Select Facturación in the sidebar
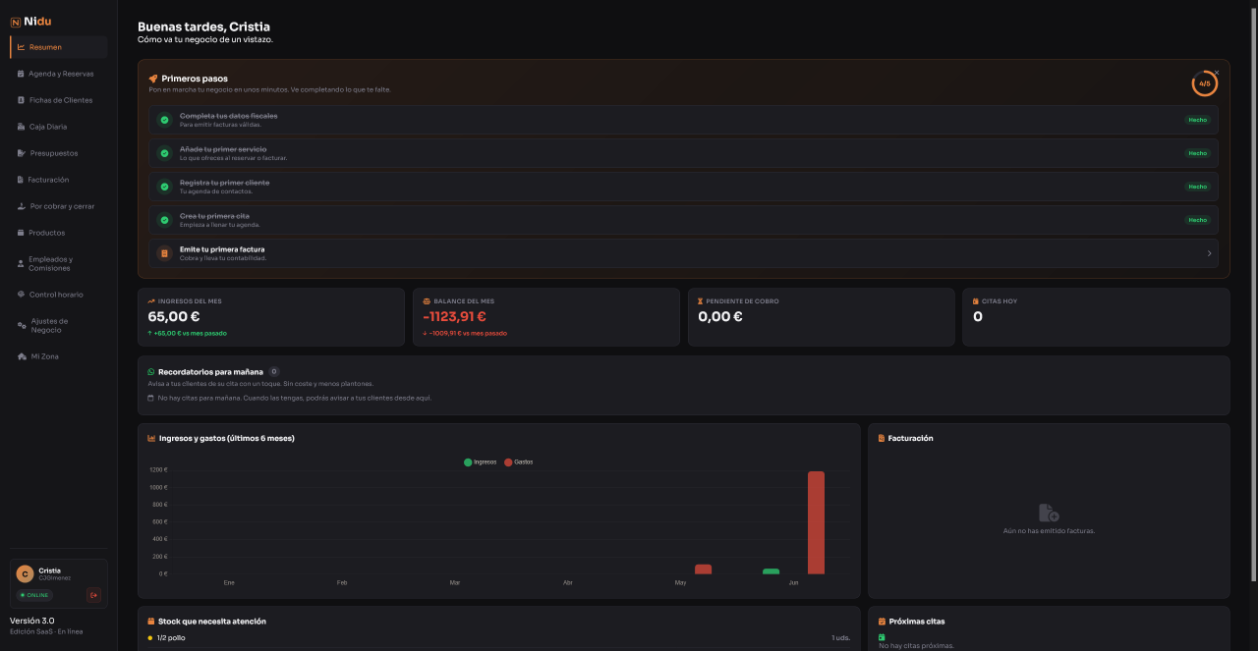Viewport: 1258px width, 651px height. (58, 180)
